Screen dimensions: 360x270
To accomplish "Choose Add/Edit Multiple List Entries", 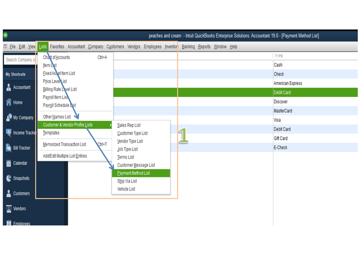I will [x=75, y=156].
